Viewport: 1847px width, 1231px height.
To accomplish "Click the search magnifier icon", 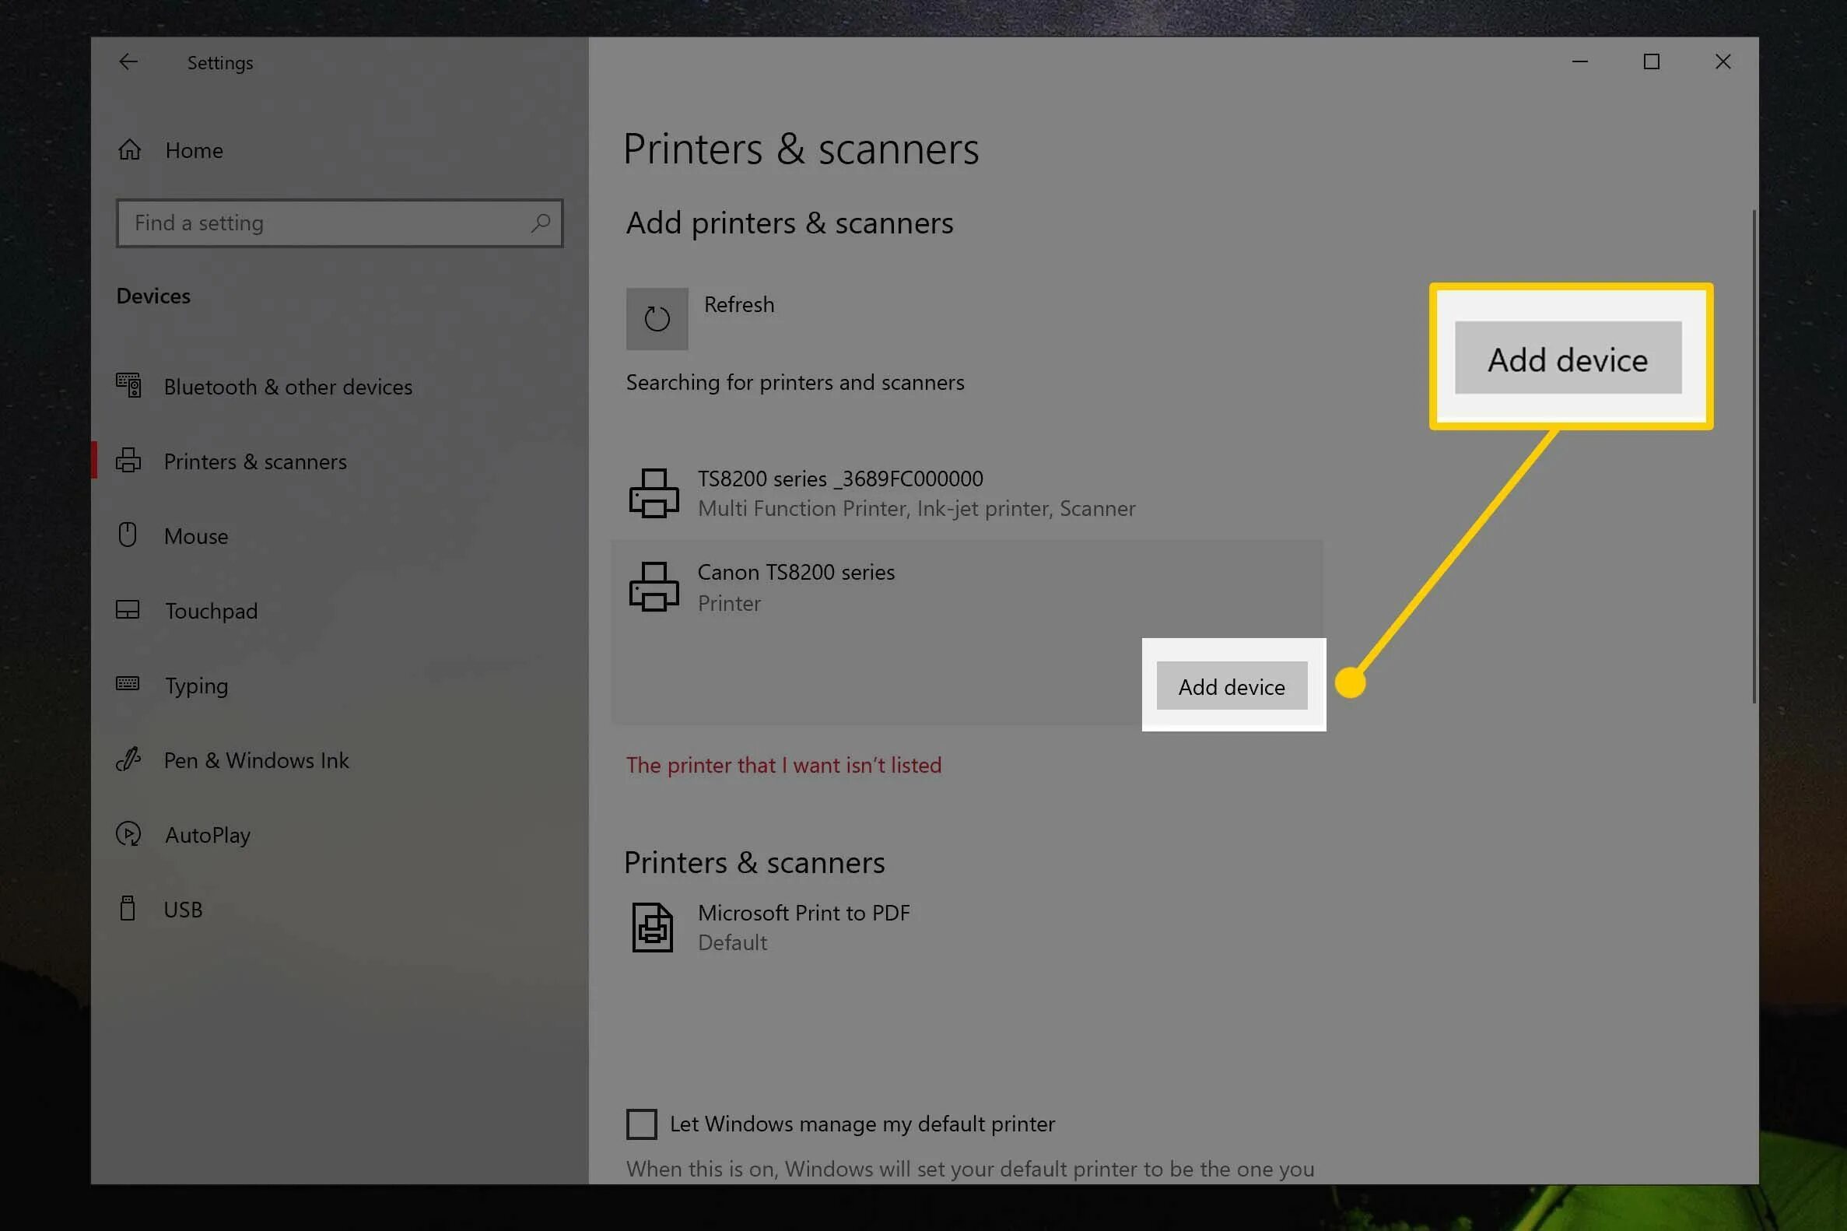I will coord(540,223).
